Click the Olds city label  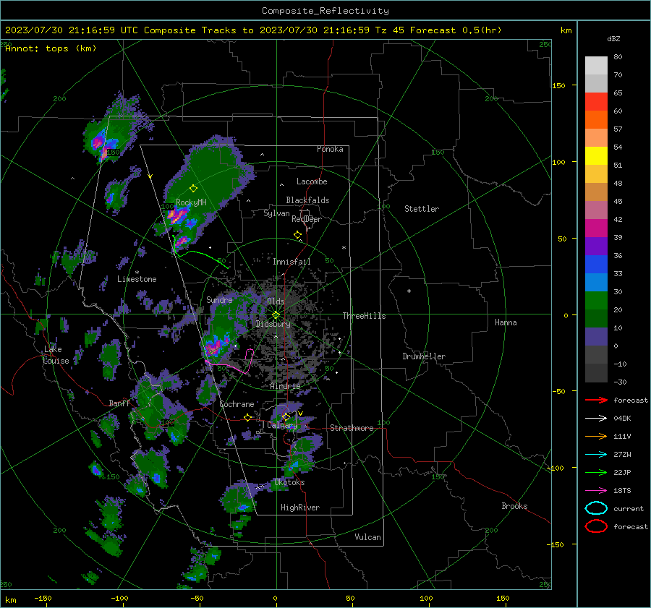coord(276,301)
